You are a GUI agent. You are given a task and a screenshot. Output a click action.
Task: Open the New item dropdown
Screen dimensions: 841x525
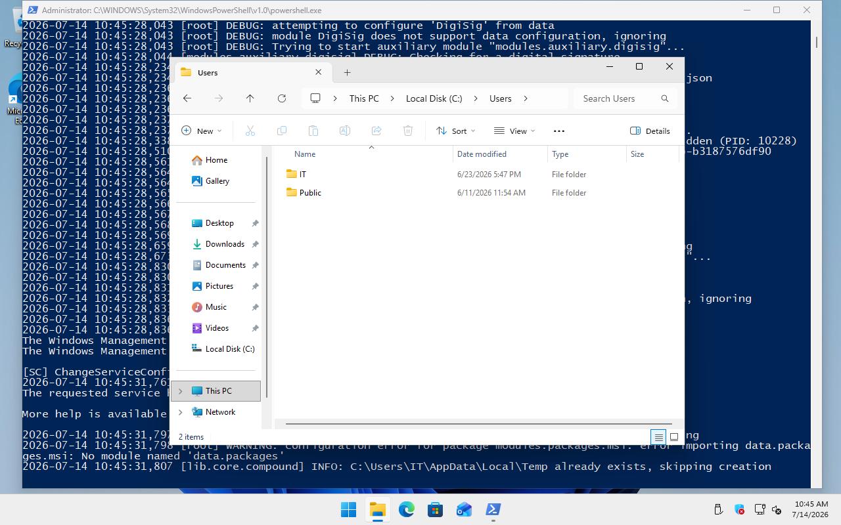point(202,131)
